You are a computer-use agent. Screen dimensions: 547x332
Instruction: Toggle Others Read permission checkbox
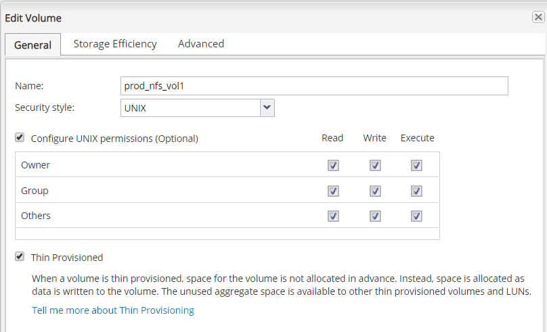point(333,216)
